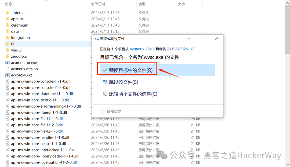Click the acumonitor.exe application icon
Viewport: 290px width, 167px height.
(8, 63)
